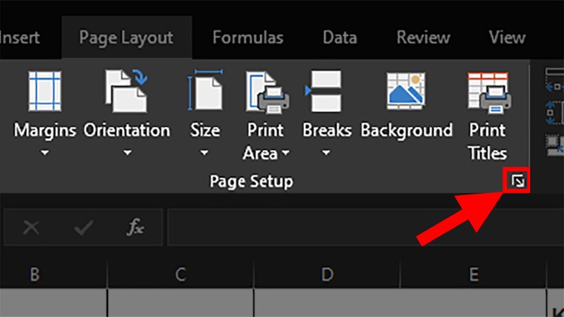Click the cancel X in formula bar

(x=31, y=228)
